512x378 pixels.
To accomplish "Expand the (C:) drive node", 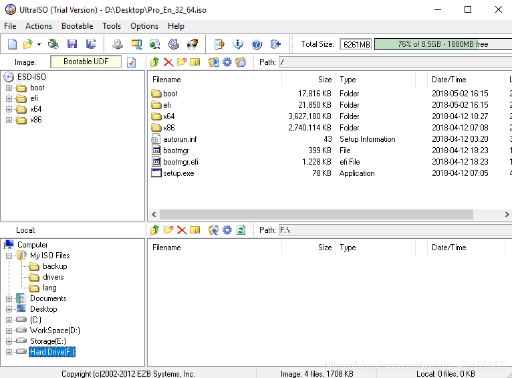I will [x=9, y=320].
